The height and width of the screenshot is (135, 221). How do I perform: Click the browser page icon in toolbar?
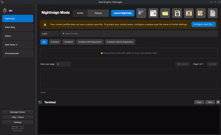[x=153, y=13]
